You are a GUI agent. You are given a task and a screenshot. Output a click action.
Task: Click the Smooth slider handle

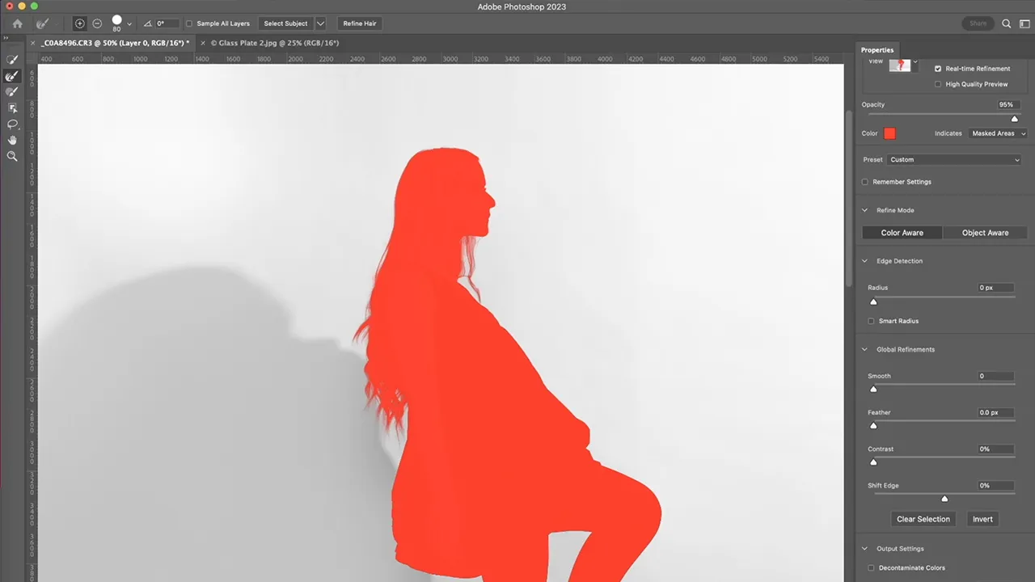click(873, 389)
